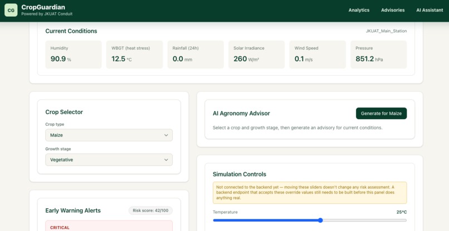Click the Early Warning Alerts heading
The height and width of the screenshot is (231, 449).
73,210
